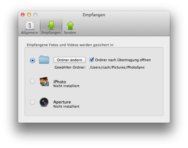Switch to the Senden tab label
This screenshot has width=188, height=148.
[70, 33]
